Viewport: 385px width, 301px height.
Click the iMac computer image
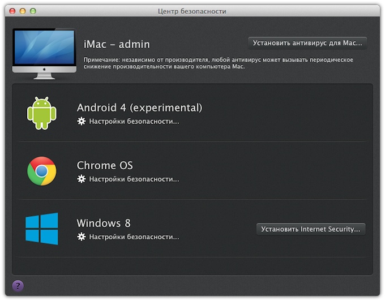click(x=44, y=54)
